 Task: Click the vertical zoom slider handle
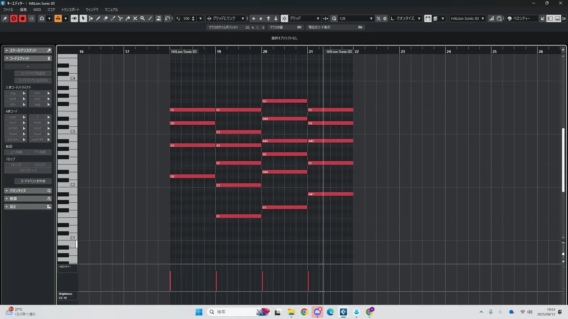pos(563,254)
